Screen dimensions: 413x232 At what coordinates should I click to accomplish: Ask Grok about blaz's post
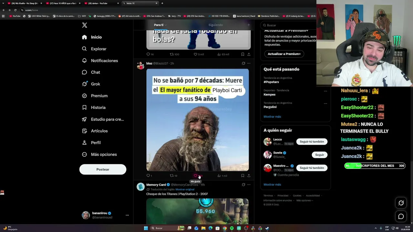[x=243, y=63]
